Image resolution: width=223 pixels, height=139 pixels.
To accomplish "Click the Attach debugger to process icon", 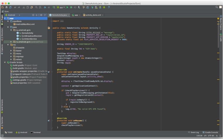I will click(x=79, y=7).
